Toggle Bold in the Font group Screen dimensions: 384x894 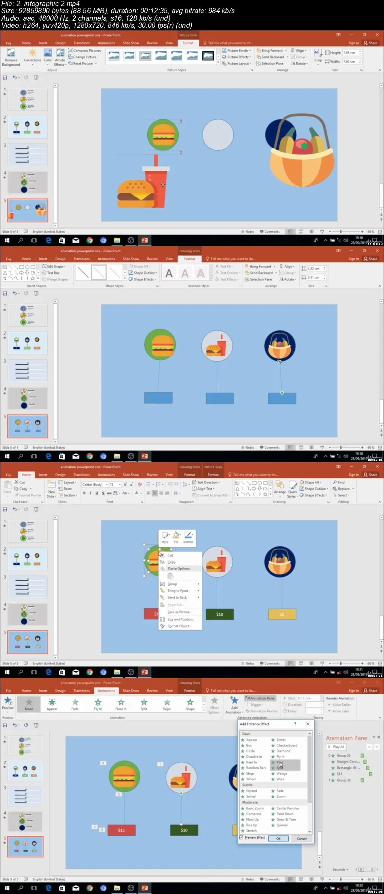[x=84, y=493]
